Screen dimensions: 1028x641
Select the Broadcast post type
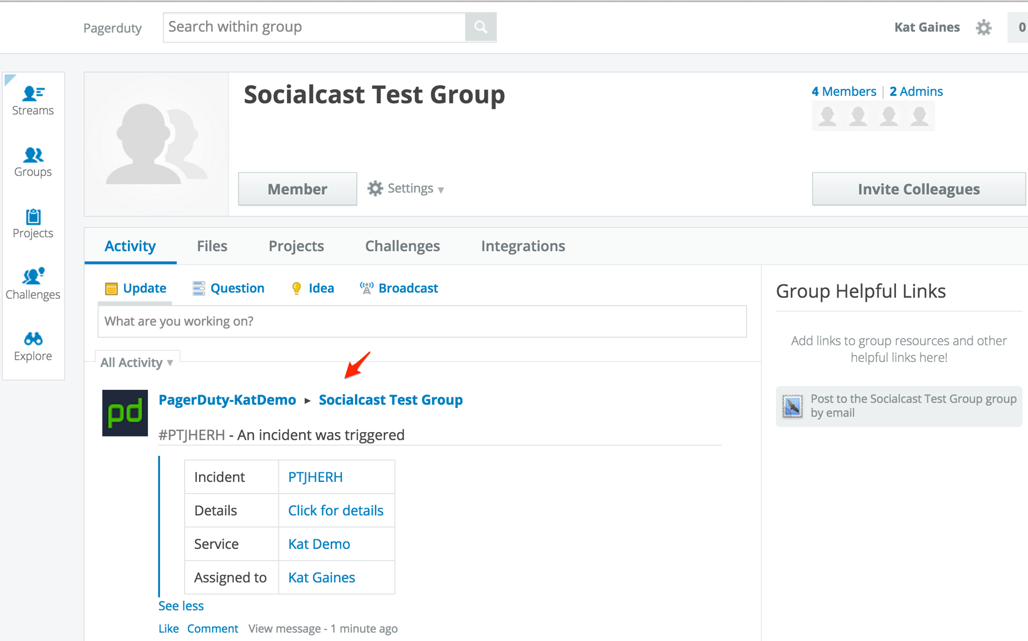pos(399,288)
